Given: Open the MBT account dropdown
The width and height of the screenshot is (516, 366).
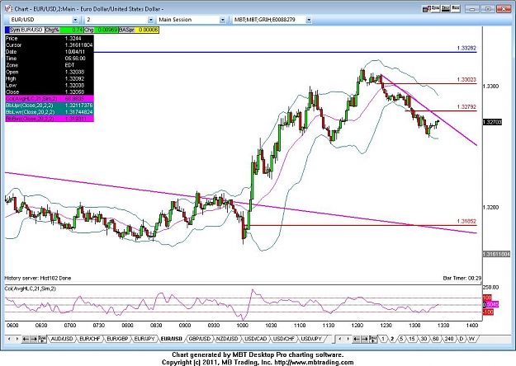Looking at the screenshot, I should (309, 20).
